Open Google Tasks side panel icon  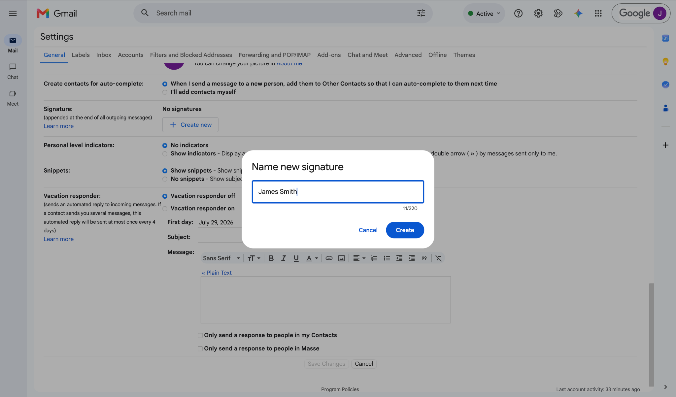click(x=665, y=84)
